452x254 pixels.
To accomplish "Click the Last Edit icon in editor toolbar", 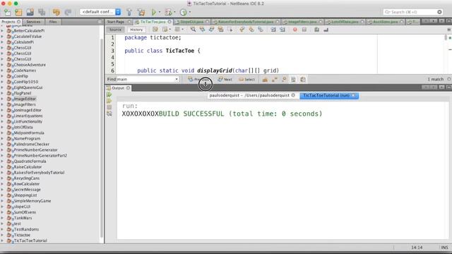I will click(x=155, y=30).
